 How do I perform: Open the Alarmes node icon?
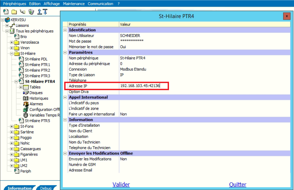pyautogui.click(x=26, y=104)
